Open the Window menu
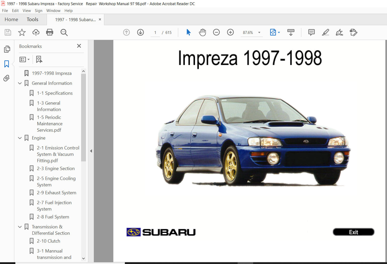 coord(53,11)
